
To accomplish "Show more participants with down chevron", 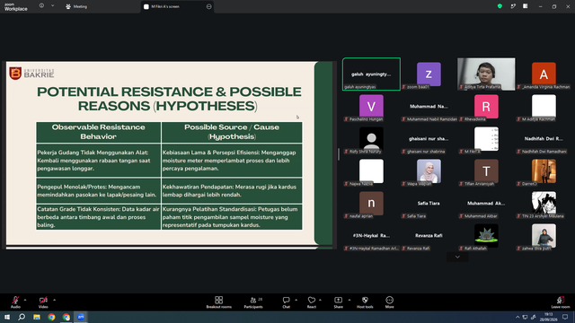I will (x=457, y=257).
